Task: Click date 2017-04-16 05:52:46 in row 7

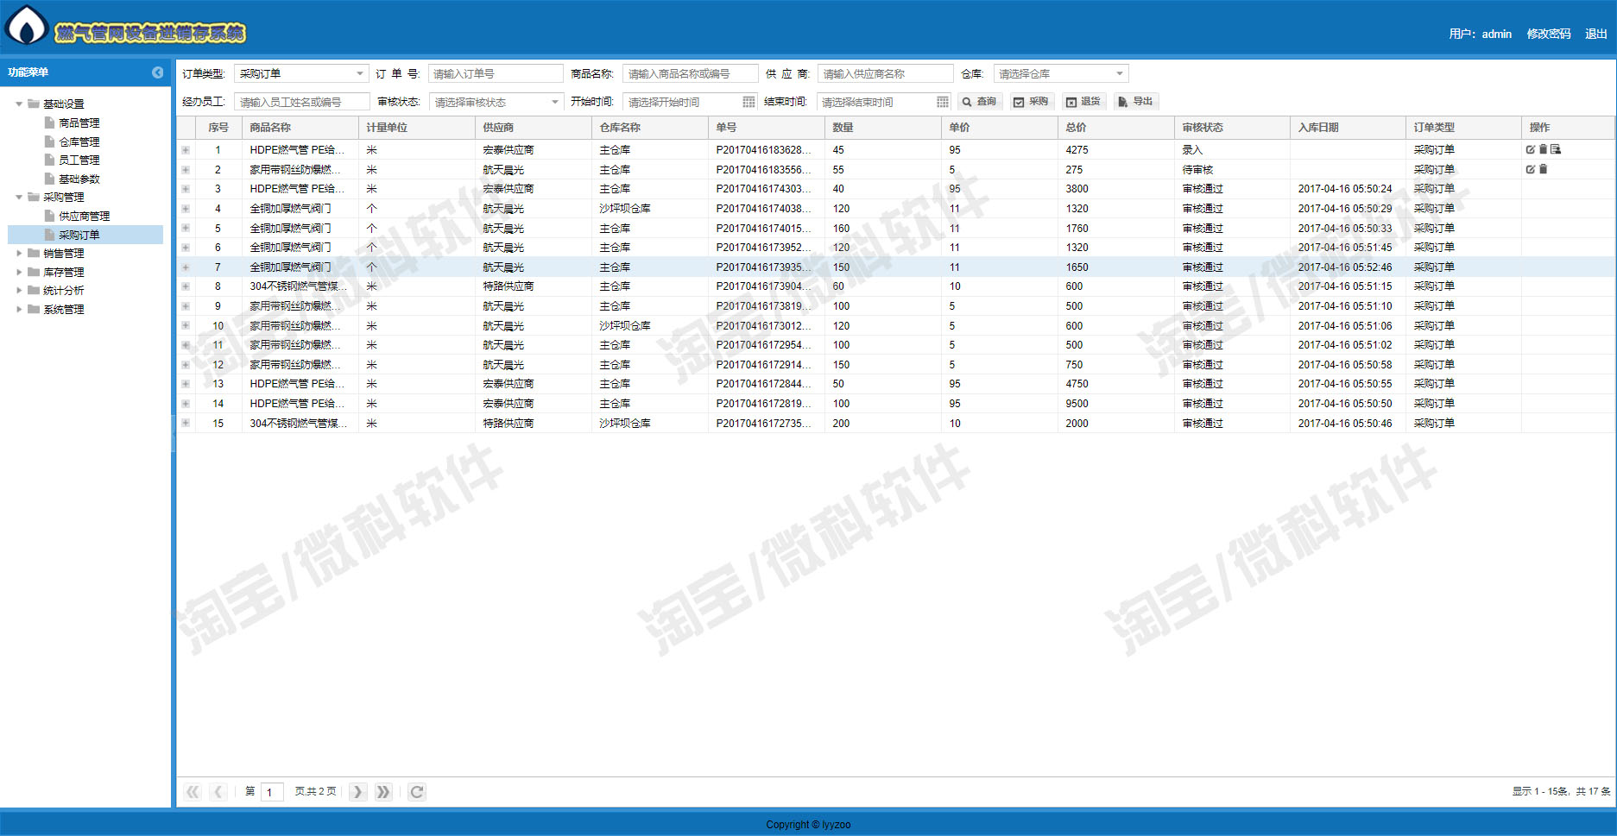Action: pos(1345,267)
